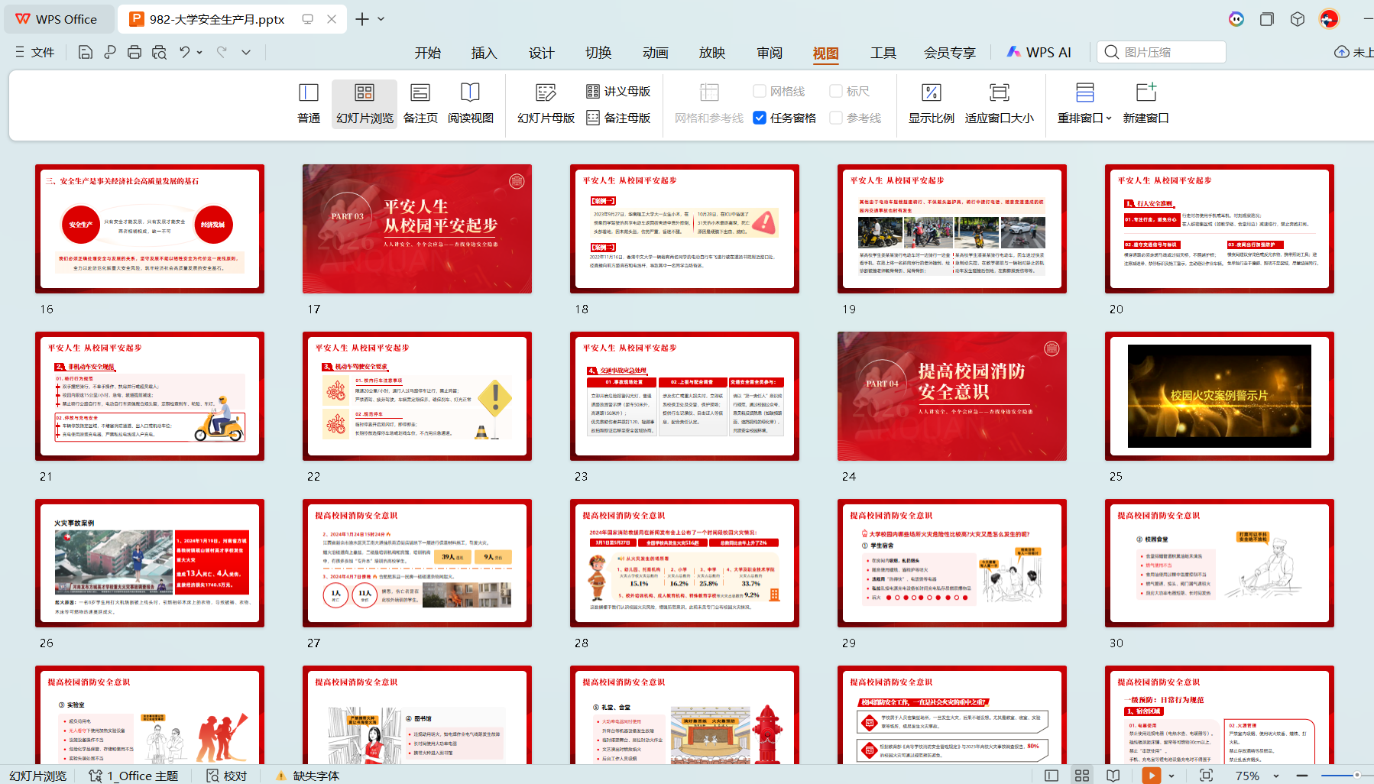Expand the quick access toolbar customize chevron
Screen dimensions: 1374x784
246,52
